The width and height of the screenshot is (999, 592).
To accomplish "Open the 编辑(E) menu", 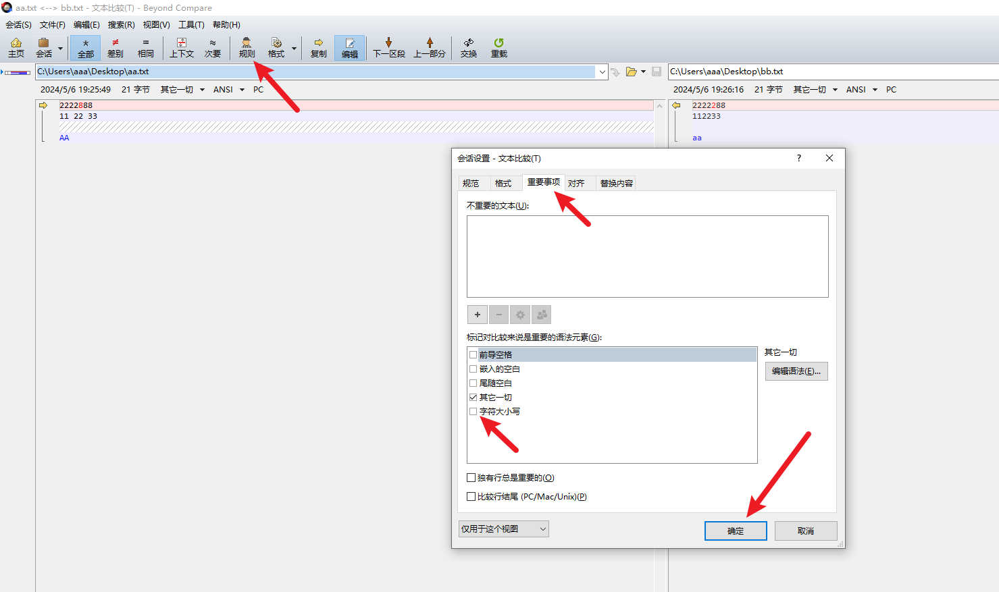I will (86, 25).
